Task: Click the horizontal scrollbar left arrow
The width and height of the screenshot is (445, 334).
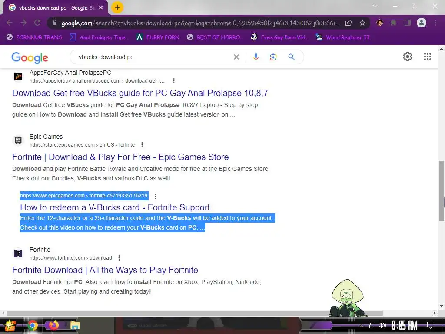Action: coord(3,313)
